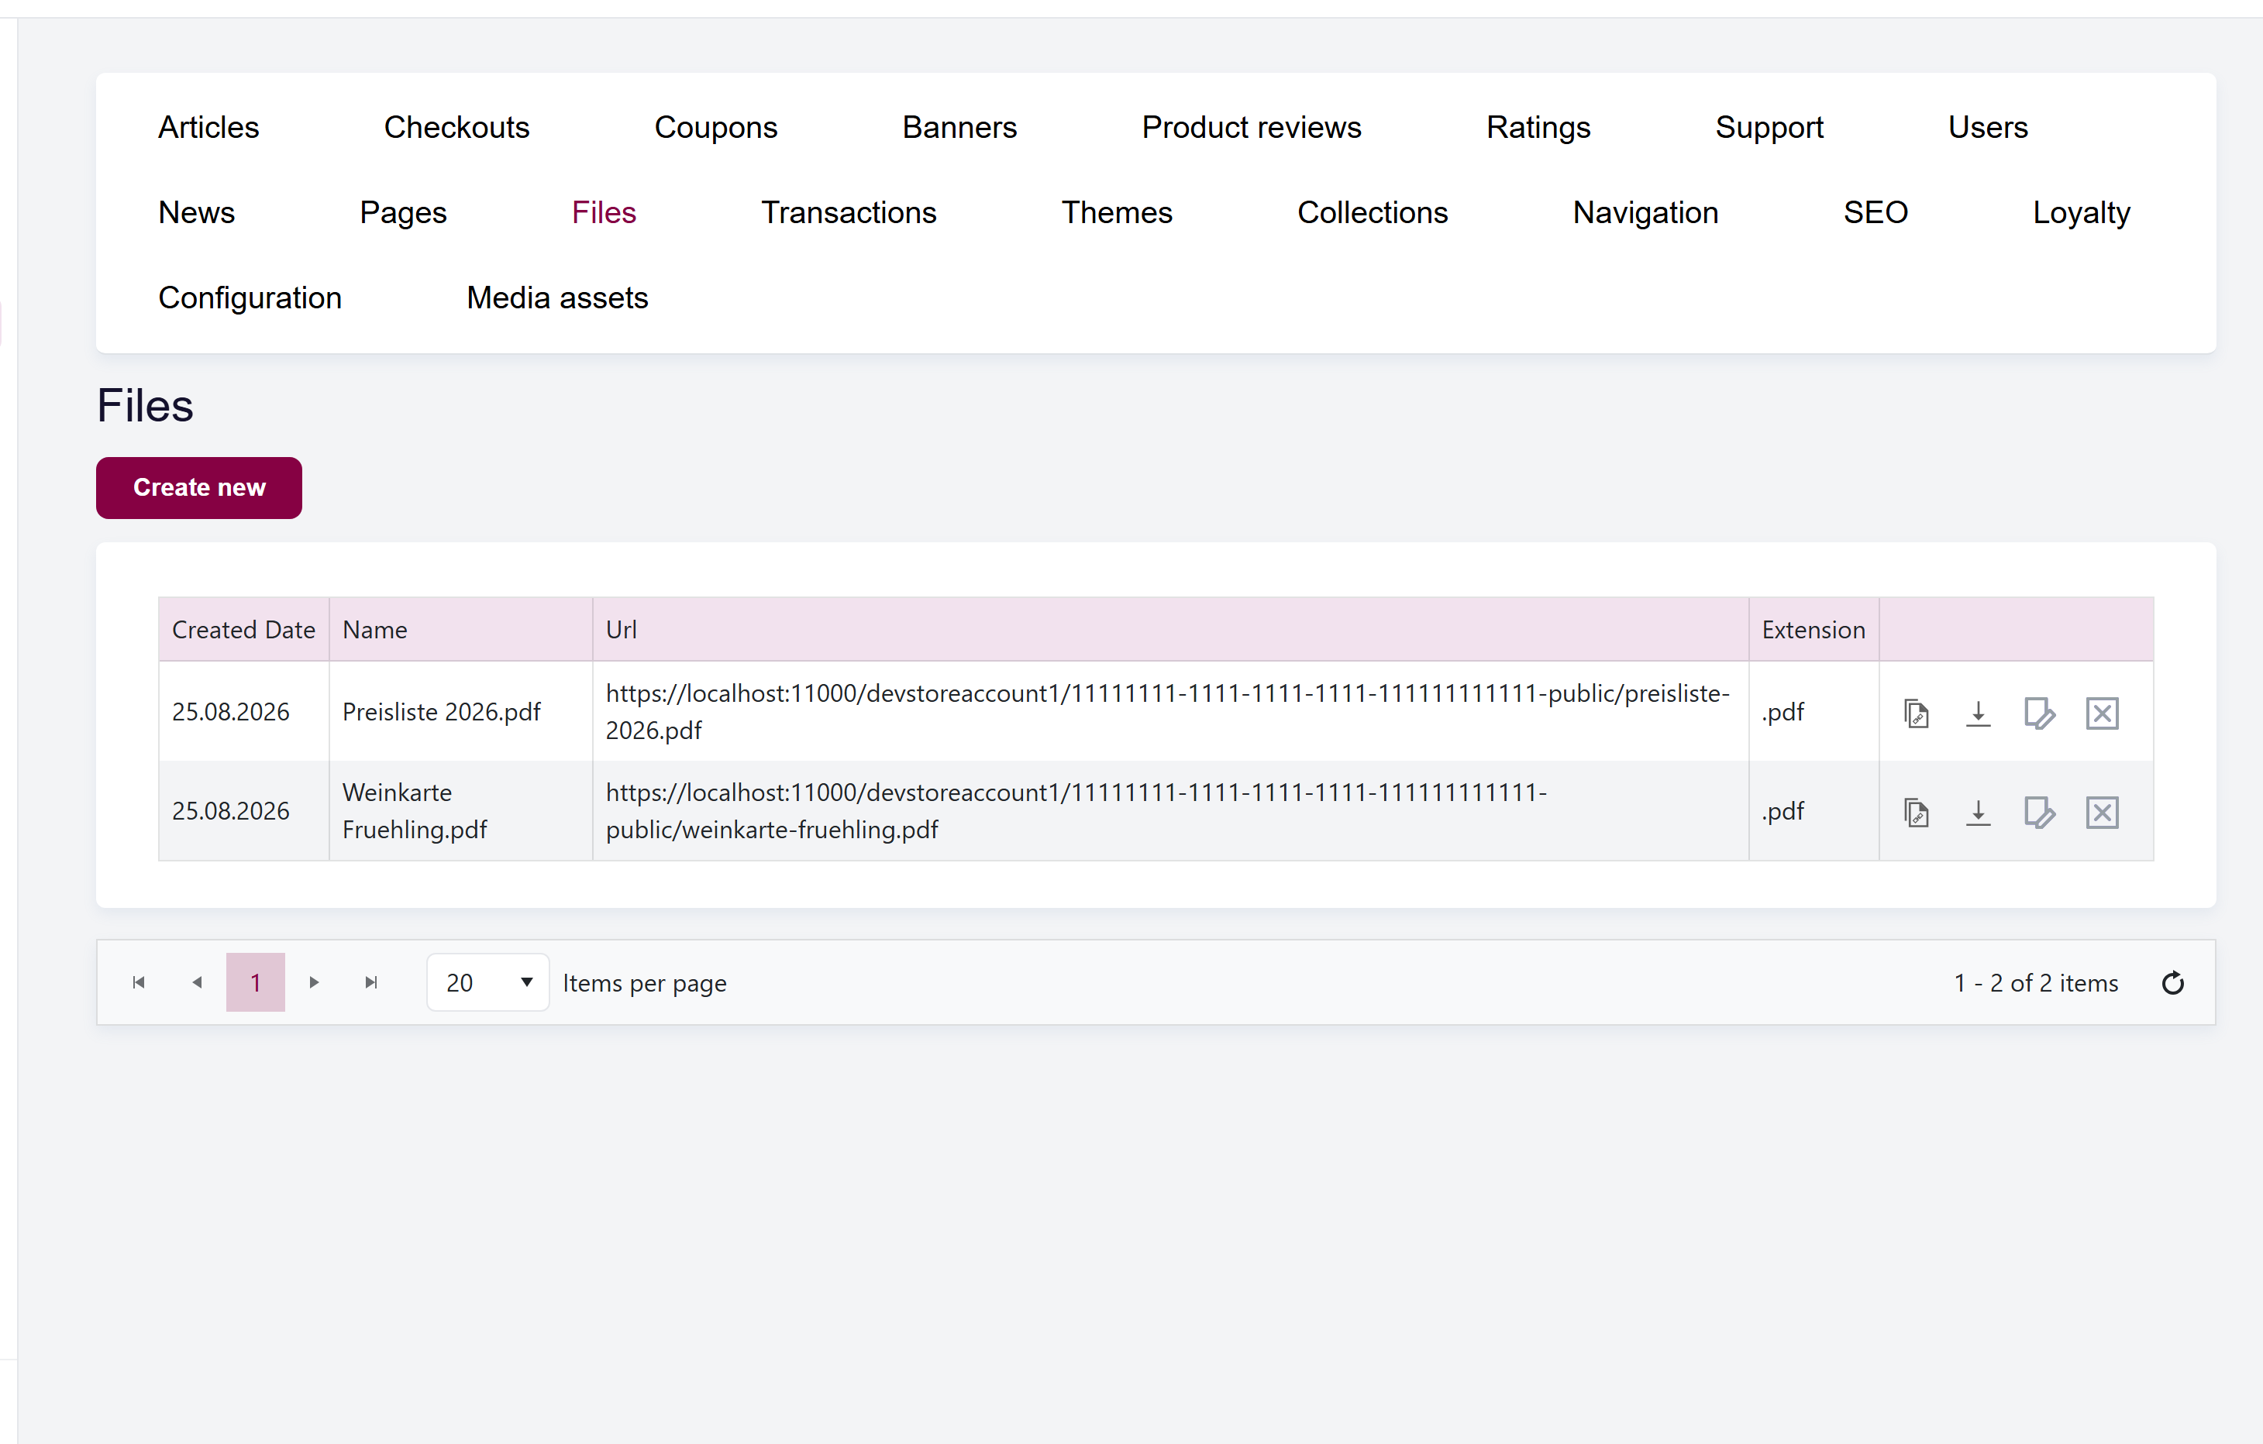Go to next page of pager

pyautogui.click(x=314, y=983)
